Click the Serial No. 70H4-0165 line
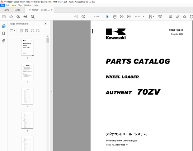Image resolution: width=193 pixels, height=151 pixels. coord(117,145)
